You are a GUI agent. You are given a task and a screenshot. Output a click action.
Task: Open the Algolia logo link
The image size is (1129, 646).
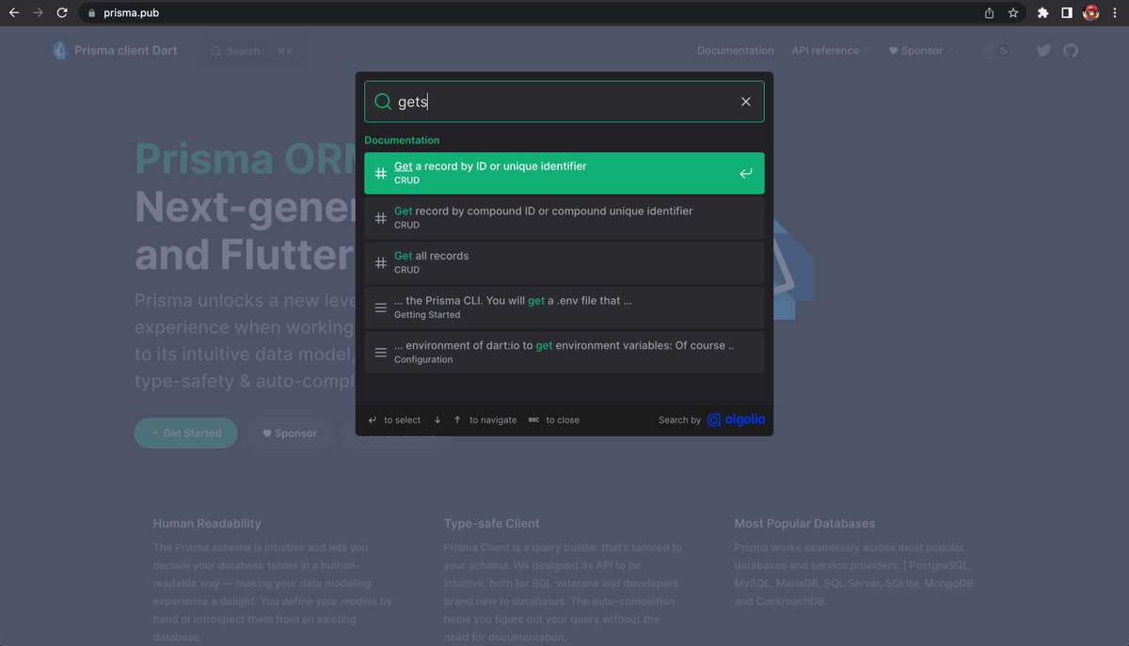point(736,420)
